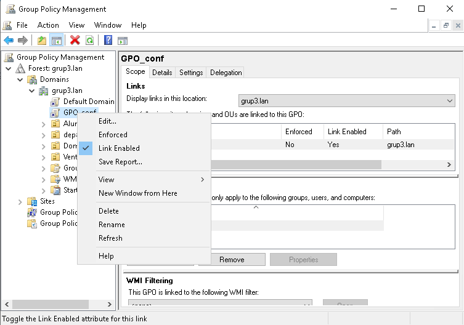Toggle Enforced option in context menu
The height and width of the screenshot is (325, 464).
pyautogui.click(x=113, y=135)
